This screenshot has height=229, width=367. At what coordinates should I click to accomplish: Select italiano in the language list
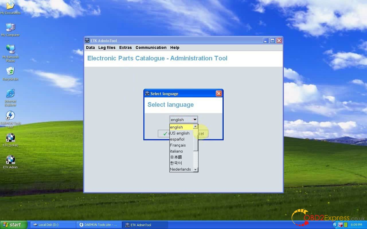[x=176, y=151]
